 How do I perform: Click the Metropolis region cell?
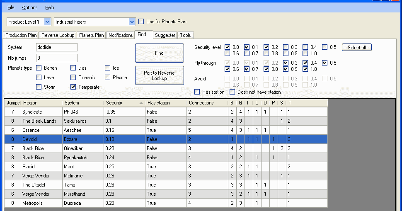pos(41,203)
